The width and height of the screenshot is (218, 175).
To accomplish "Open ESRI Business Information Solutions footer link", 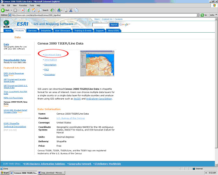I will click(x=45, y=164).
